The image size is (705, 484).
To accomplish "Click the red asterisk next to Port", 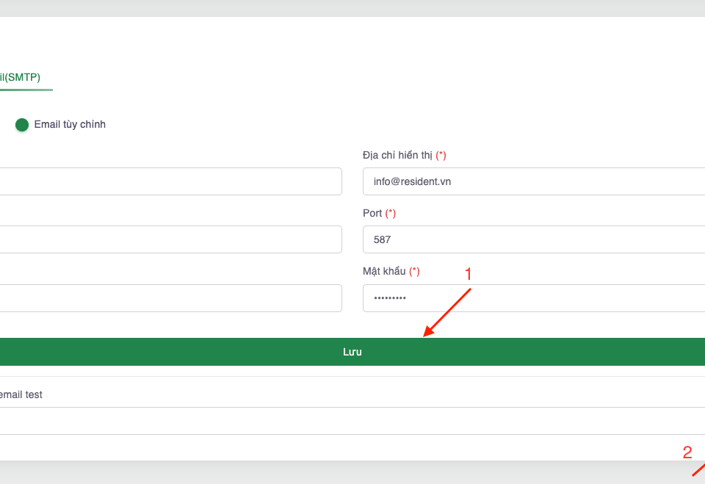I will 391,213.
